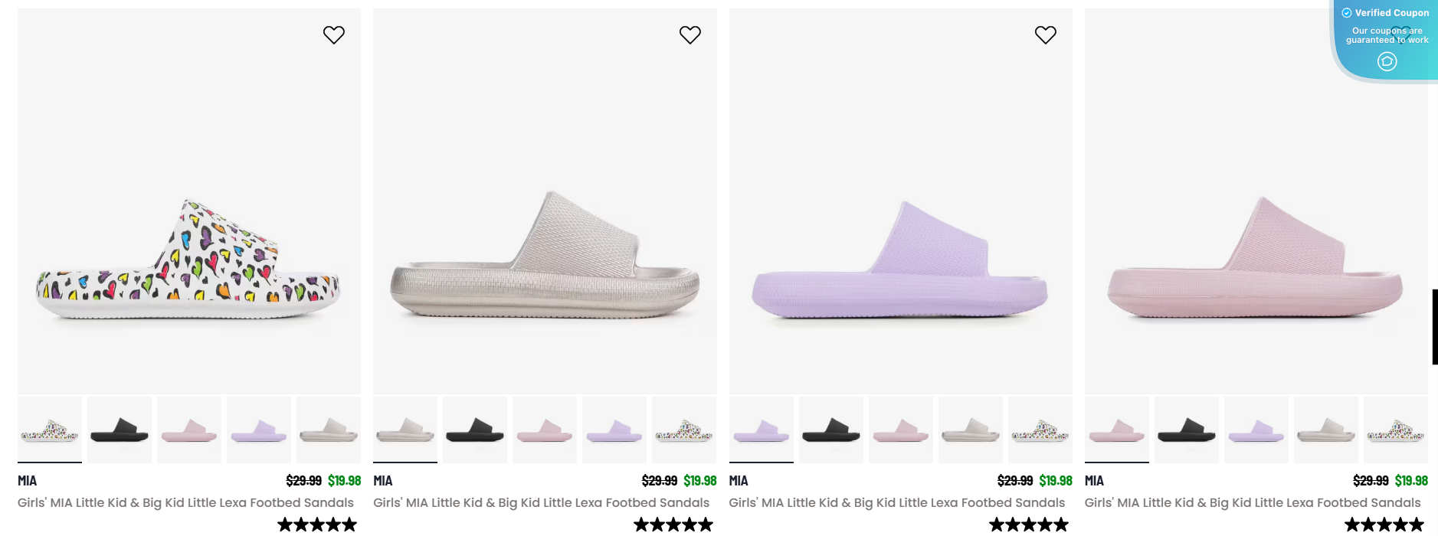Pick the heart-print swatch under the purple sandal
The height and width of the screenshot is (536, 1438).
(1040, 430)
